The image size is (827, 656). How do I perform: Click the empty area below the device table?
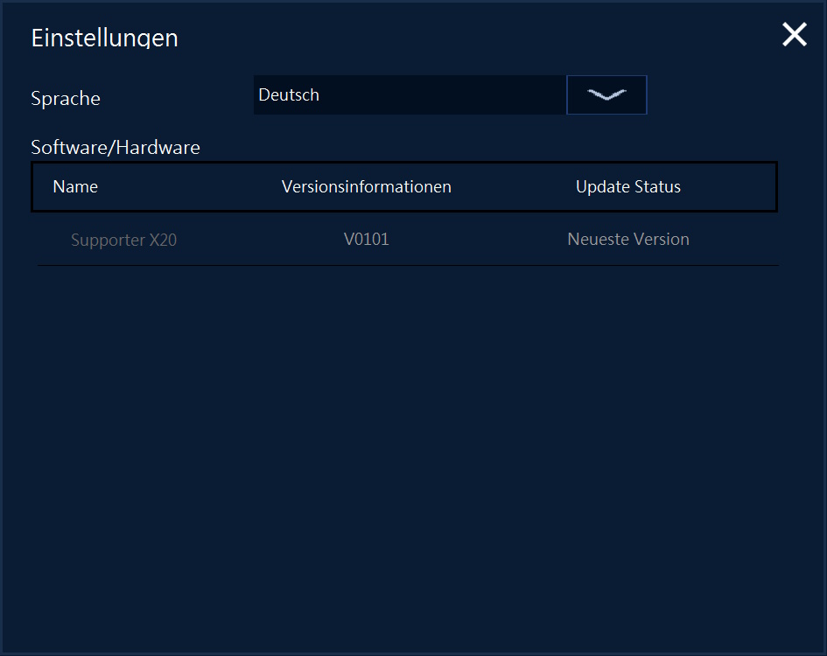(x=411, y=437)
